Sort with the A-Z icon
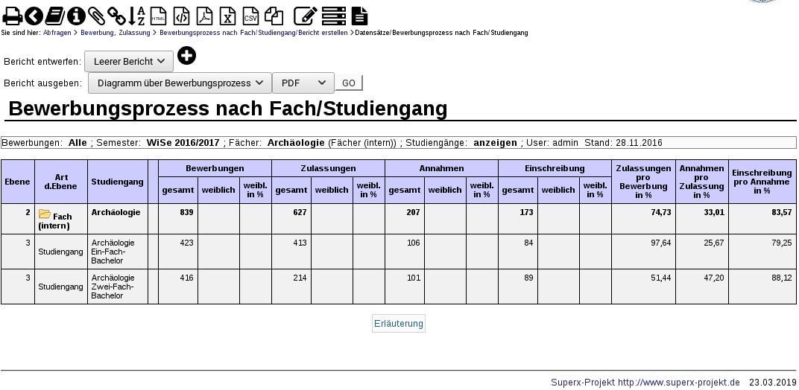799x390 pixels. (x=137, y=16)
